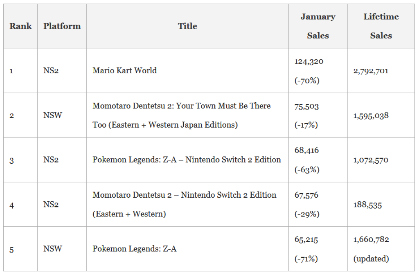Viewport: 419px width, 275px height.
Task: Click the January Sales column header
Action: (x=318, y=26)
